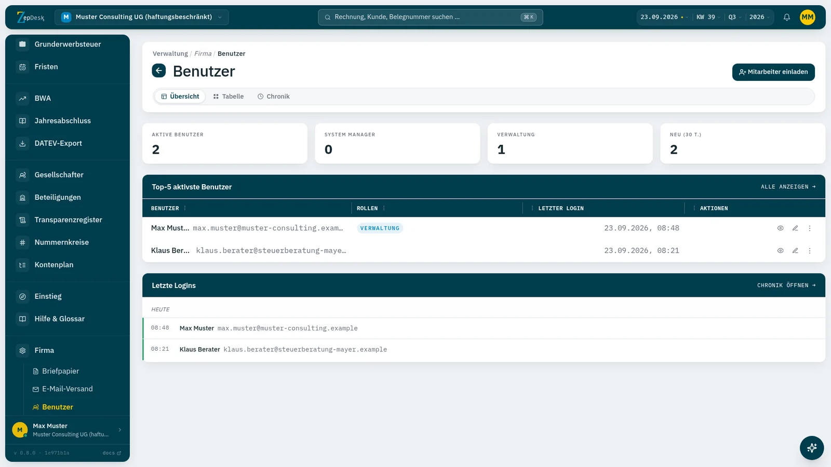
Task: Open the KW 39 week selector
Action: point(708,17)
